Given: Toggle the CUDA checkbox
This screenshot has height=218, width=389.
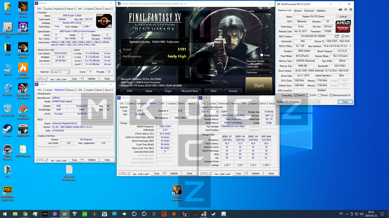Looking at the screenshot, I should pos(308,95).
